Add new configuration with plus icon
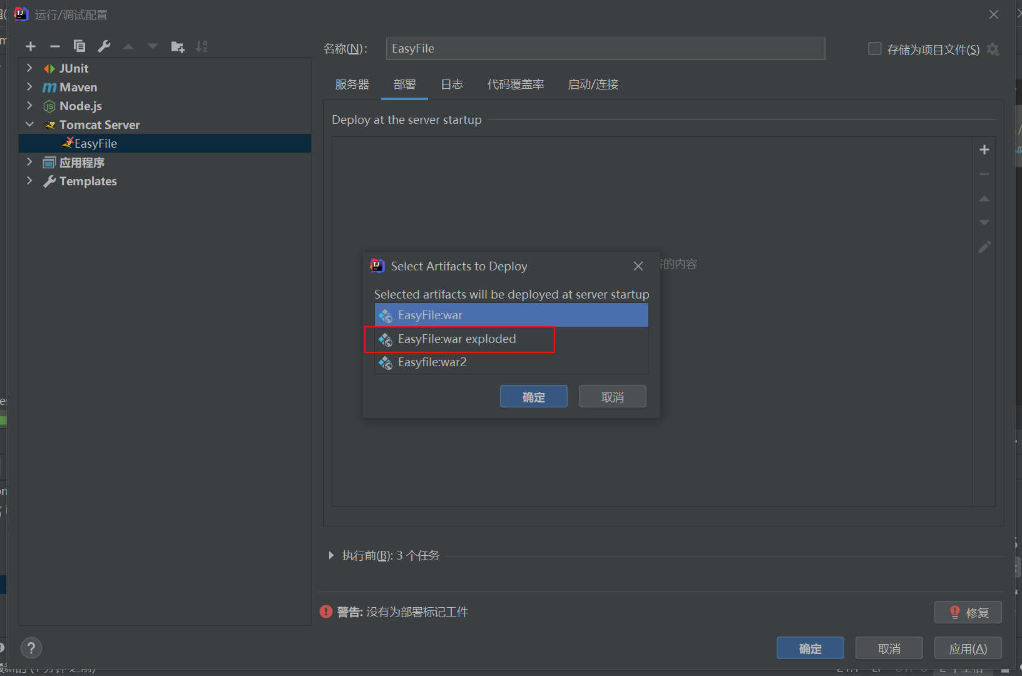The width and height of the screenshot is (1022, 676). coord(31,46)
